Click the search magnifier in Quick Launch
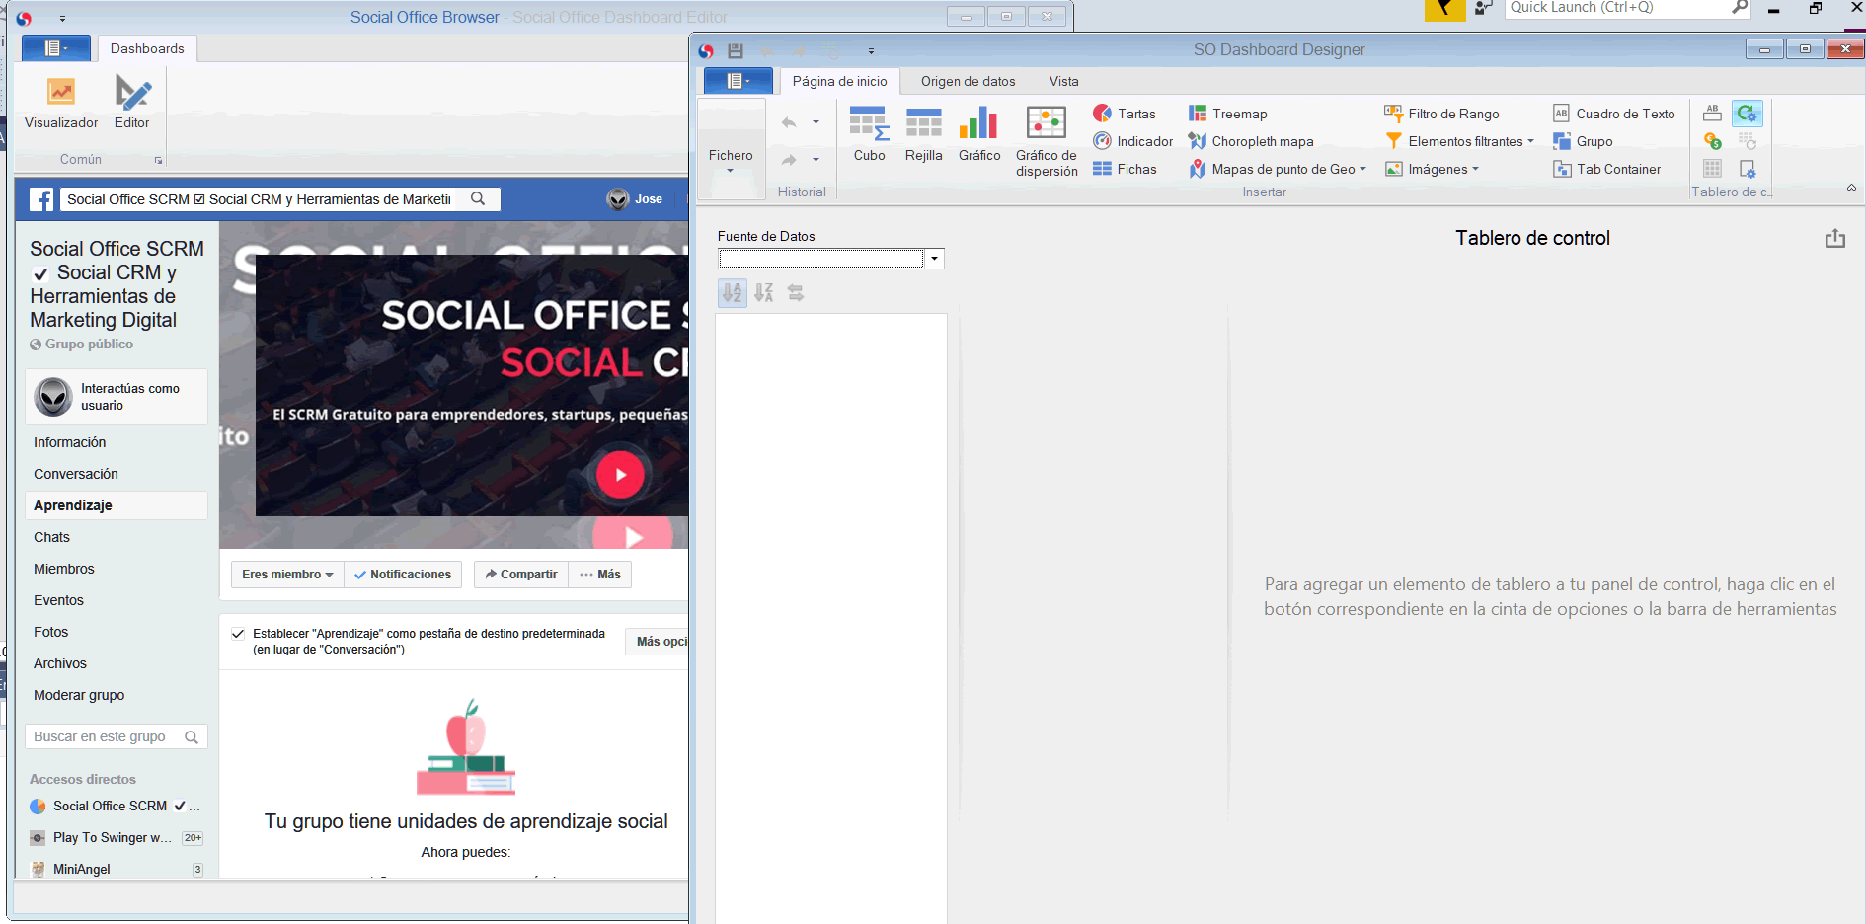Image resolution: width=1866 pixels, height=924 pixels. click(1740, 7)
